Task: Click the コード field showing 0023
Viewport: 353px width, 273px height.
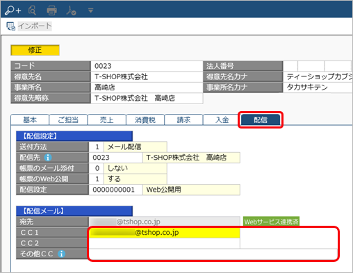Action: (147, 66)
